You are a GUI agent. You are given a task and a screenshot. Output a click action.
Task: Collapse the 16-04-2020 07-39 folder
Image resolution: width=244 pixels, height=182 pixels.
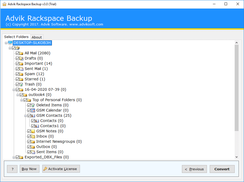coord(14,90)
